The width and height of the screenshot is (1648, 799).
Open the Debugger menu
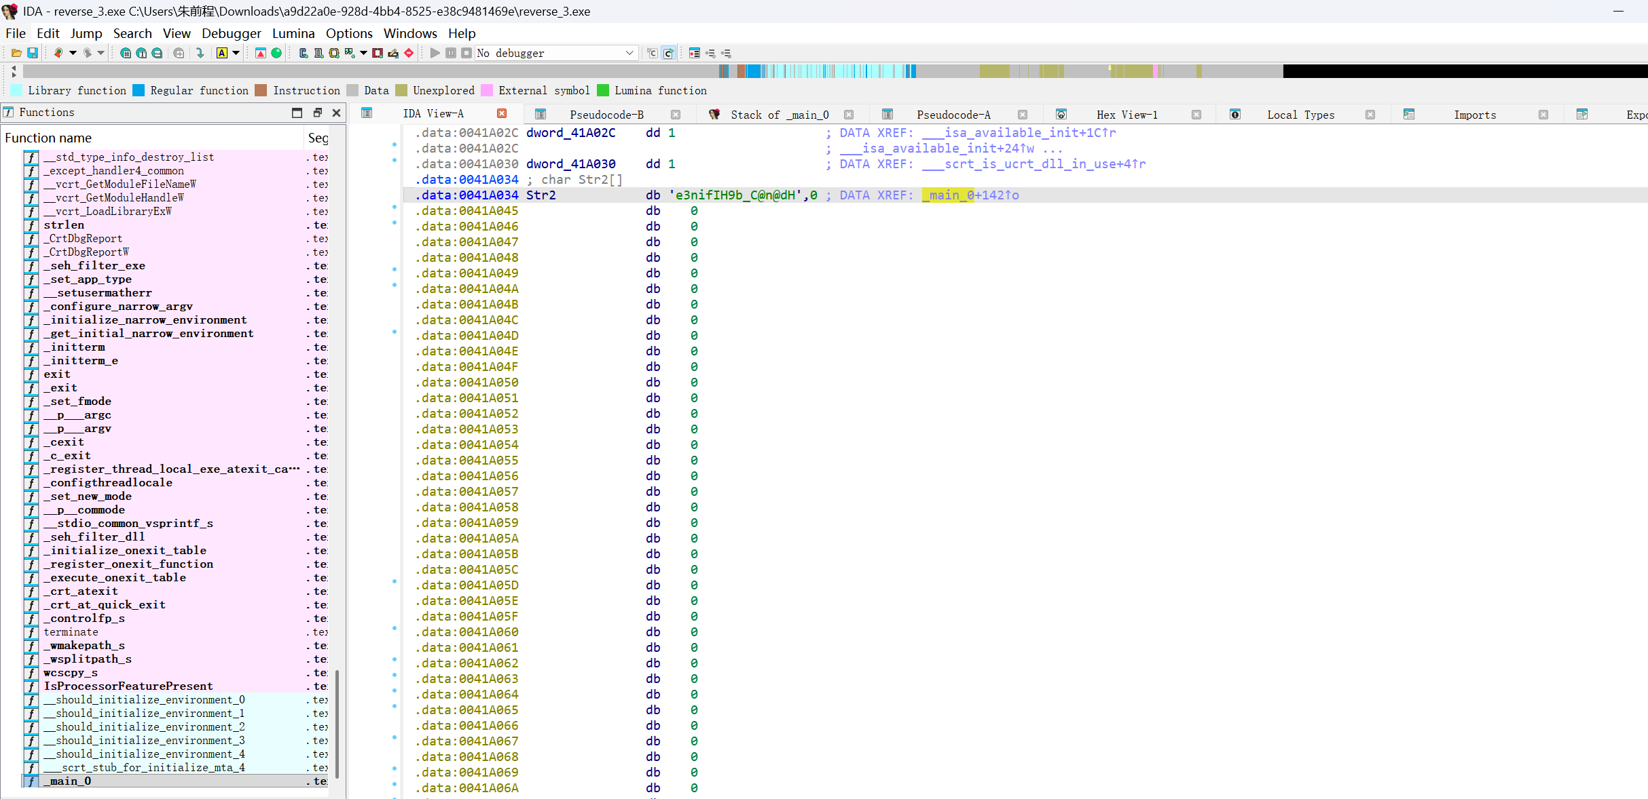[231, 33]
